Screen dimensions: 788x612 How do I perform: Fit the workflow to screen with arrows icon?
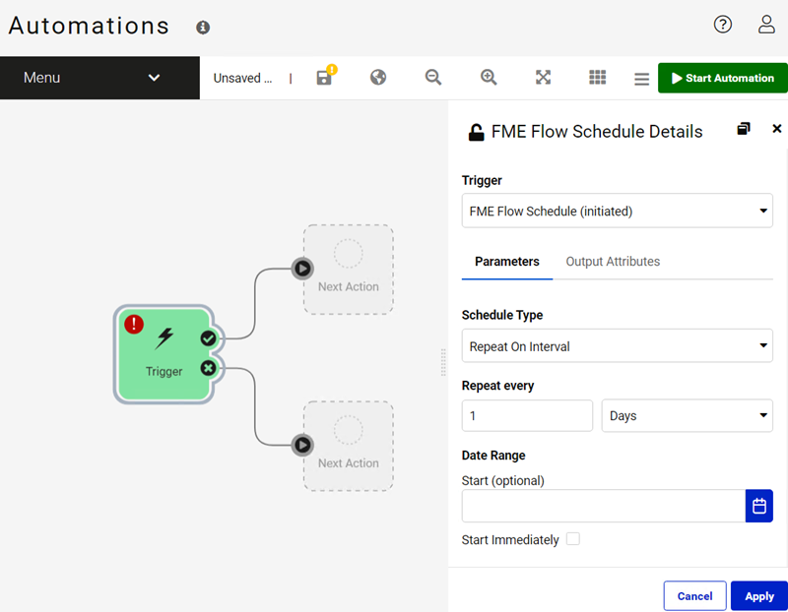(x=544, y=78)
